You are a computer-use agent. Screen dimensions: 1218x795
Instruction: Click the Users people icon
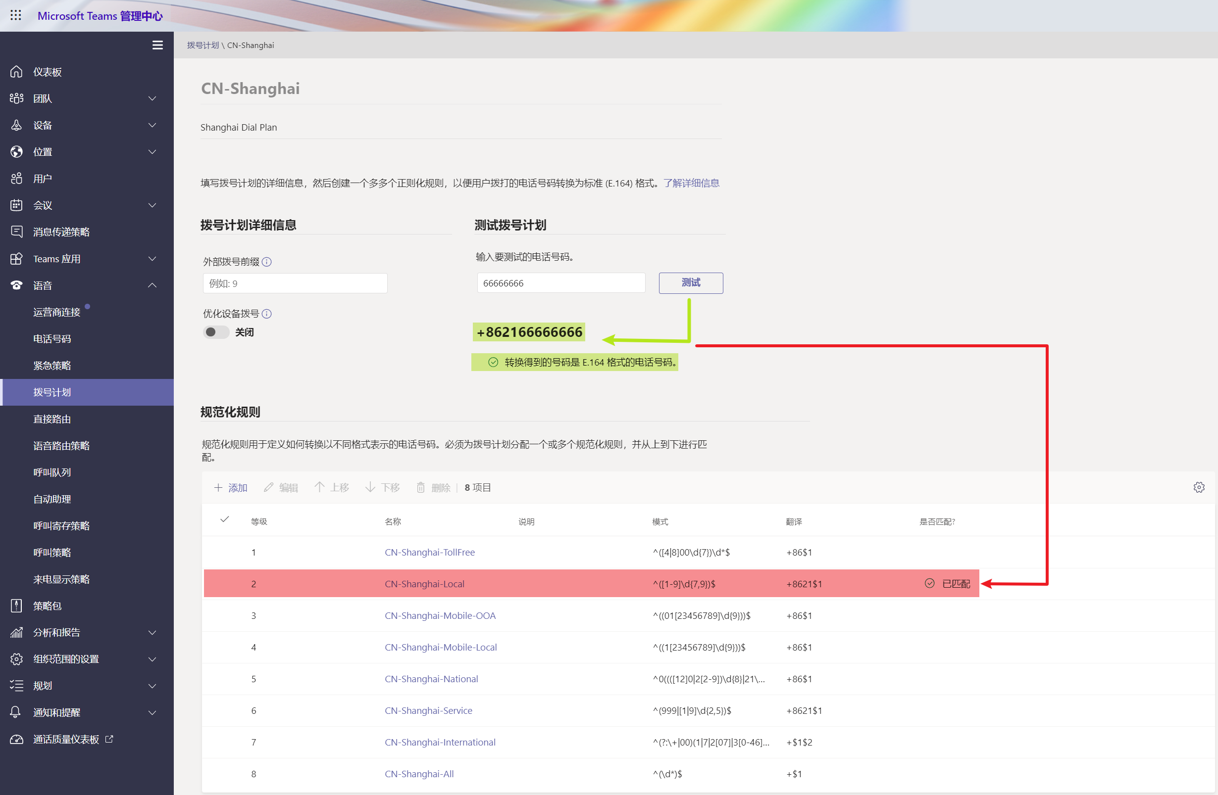16,178
